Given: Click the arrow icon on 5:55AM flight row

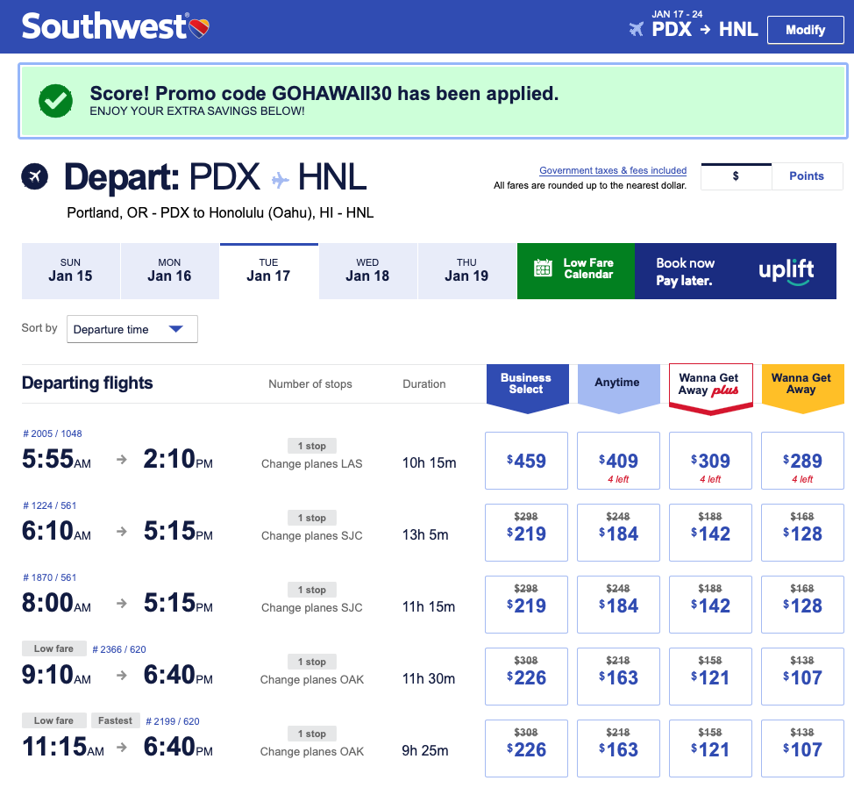Looking at the screenshot, I should click(x=123, y=462).
